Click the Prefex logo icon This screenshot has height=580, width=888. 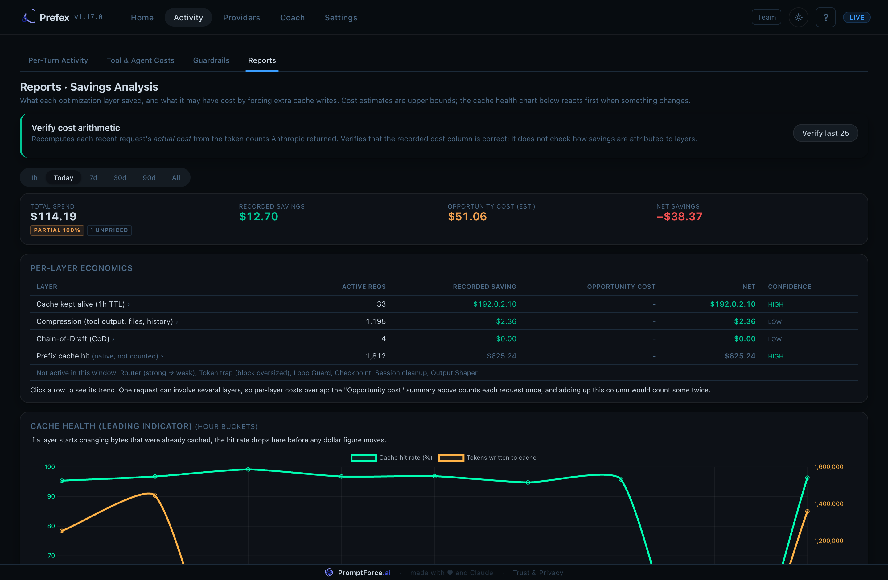pos(28,17)
